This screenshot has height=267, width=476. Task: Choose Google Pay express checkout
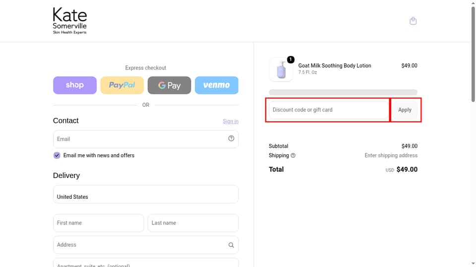click(170, 85)
